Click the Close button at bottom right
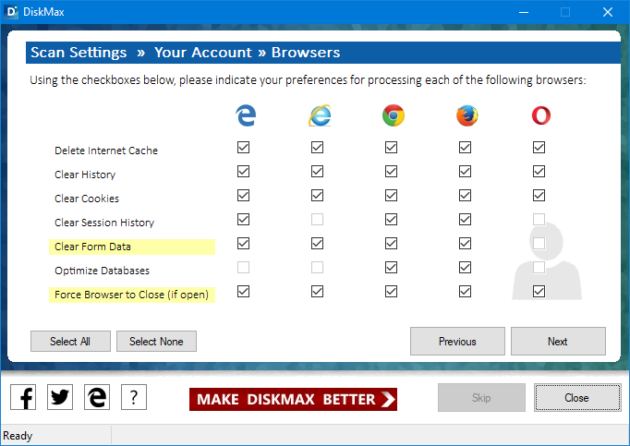 pos(577,397)
